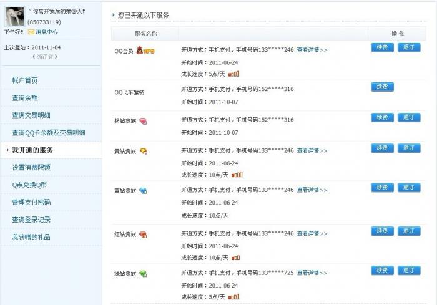Open 查询交易明细 menu item
437x305 pixels.
click(x=31, y=115)
